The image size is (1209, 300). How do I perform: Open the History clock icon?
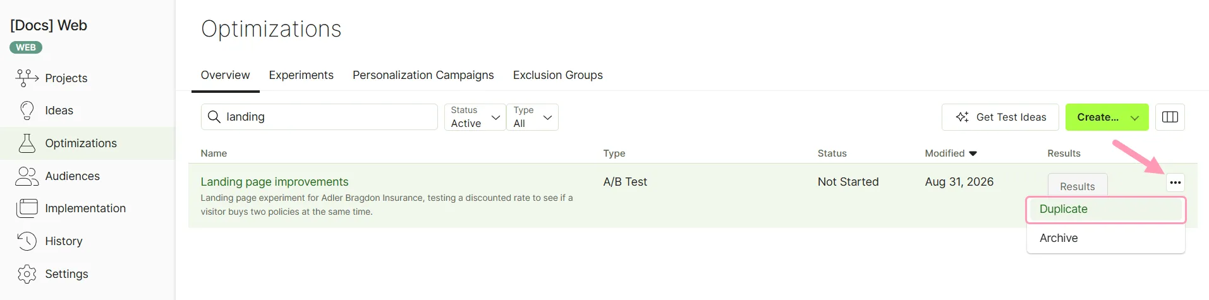[x=27, y=241]
